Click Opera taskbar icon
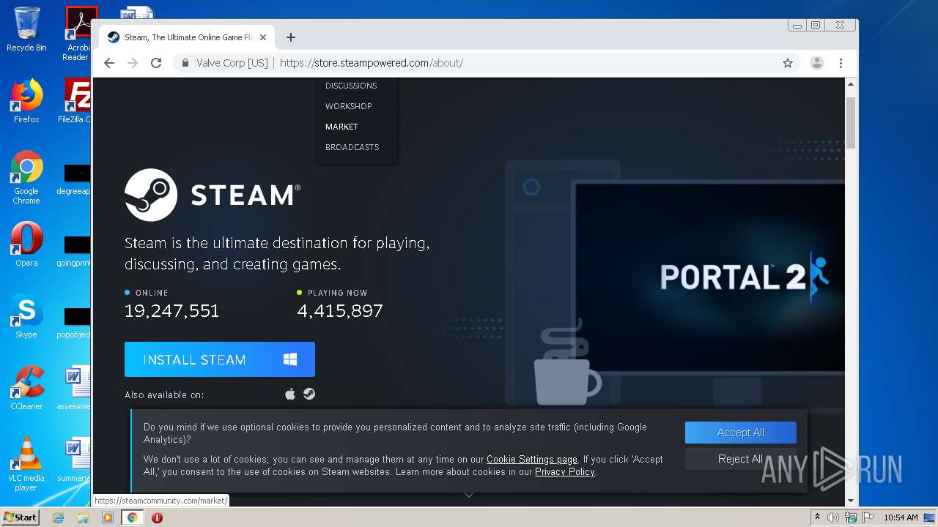The width and height of the screenshot is (938, 527). [x=157, y=517]
